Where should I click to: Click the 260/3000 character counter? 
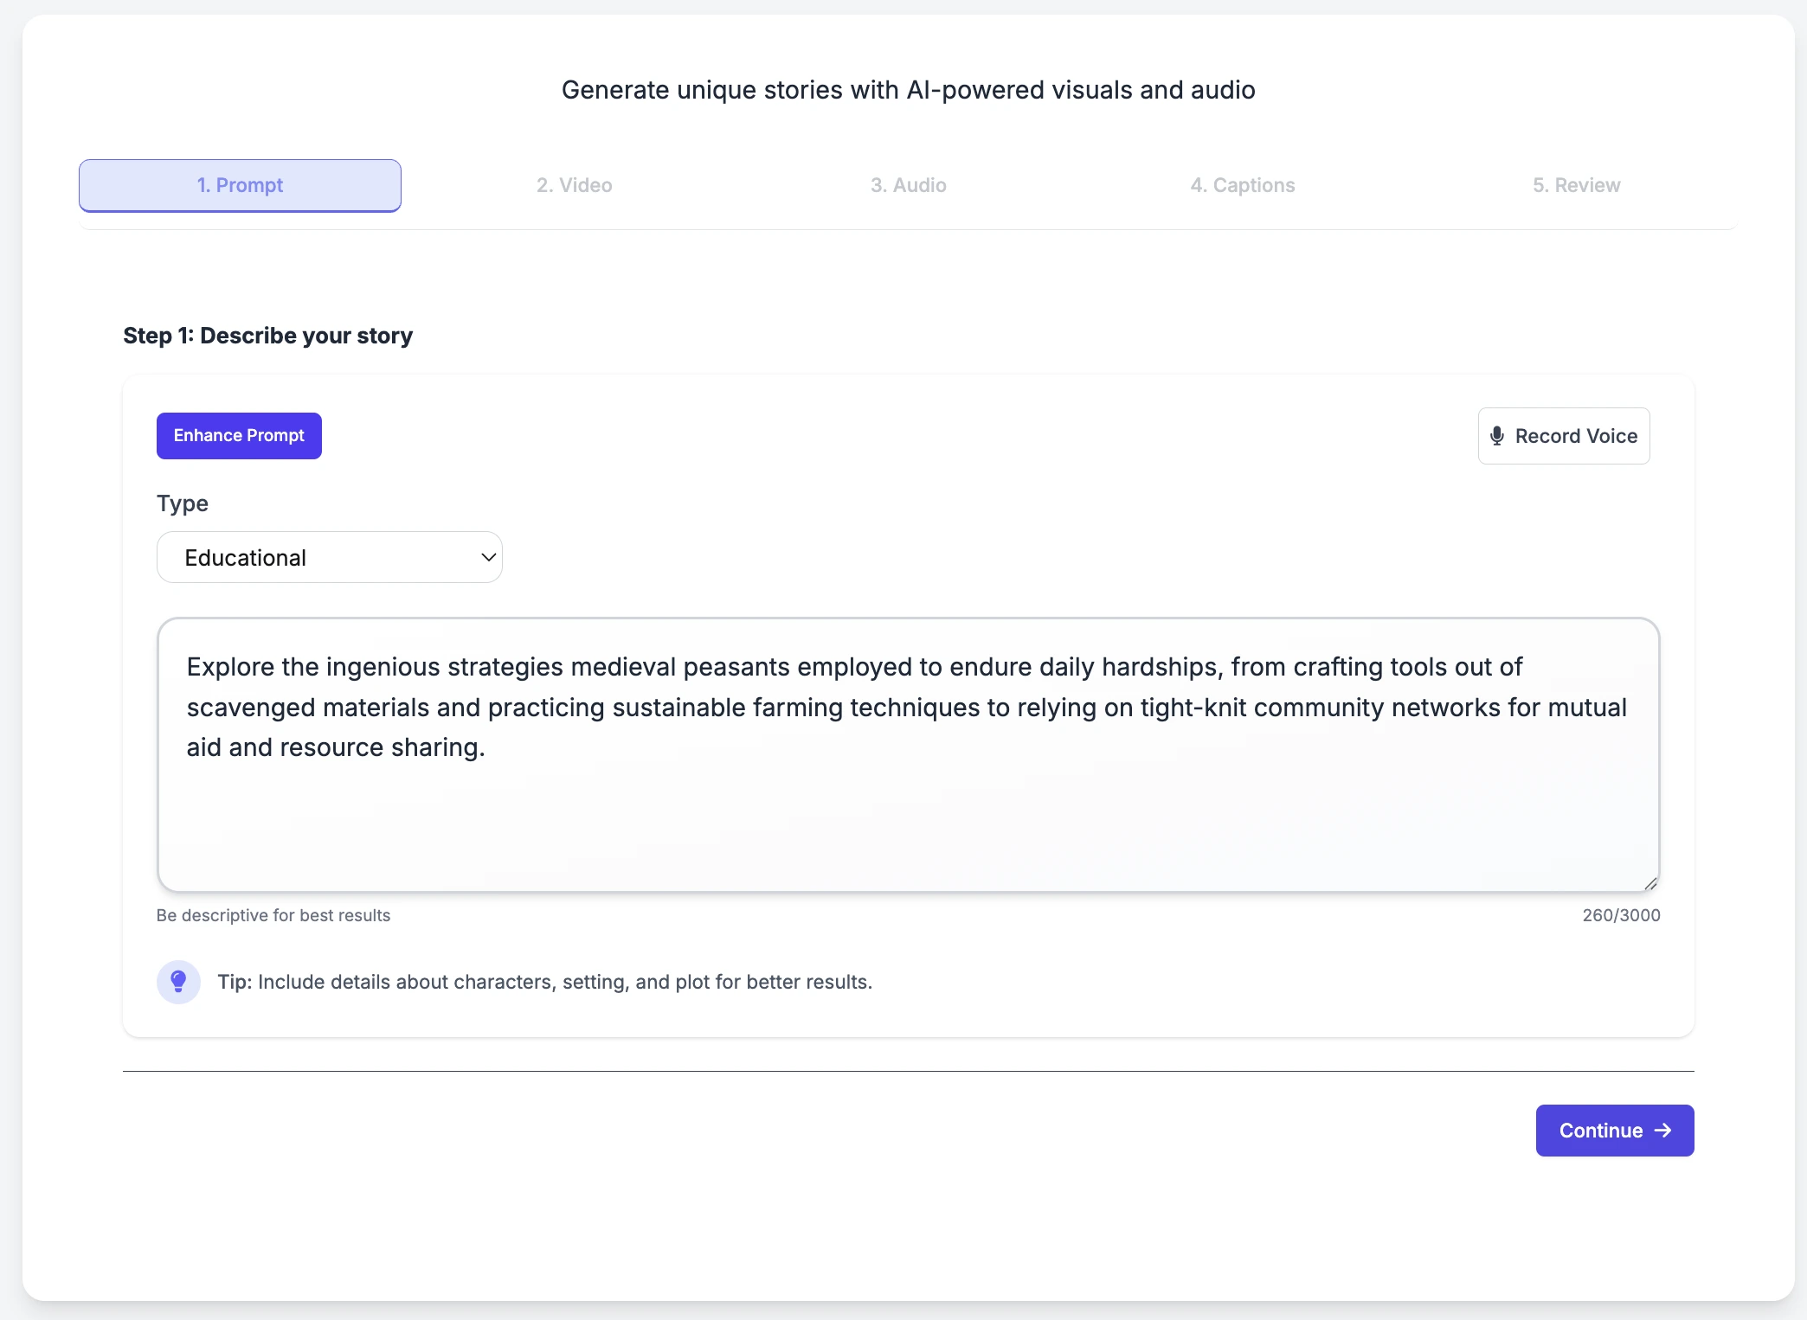1621,915
